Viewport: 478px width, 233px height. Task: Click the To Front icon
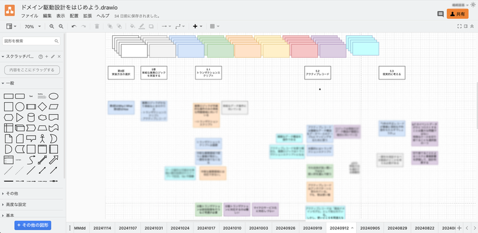coord(110,26)
